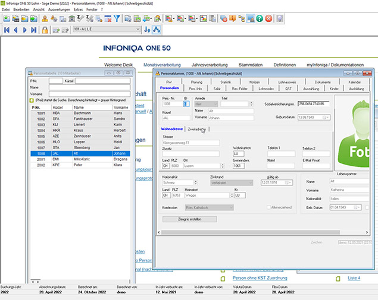Click the Nationalität spinner control
Image resolution: width=378 pixels, height=300 pixels.
196,182
